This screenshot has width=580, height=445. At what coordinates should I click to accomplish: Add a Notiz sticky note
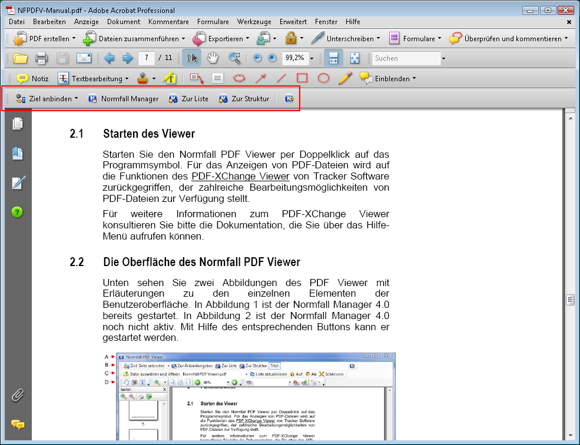click(x=32, y=78)
